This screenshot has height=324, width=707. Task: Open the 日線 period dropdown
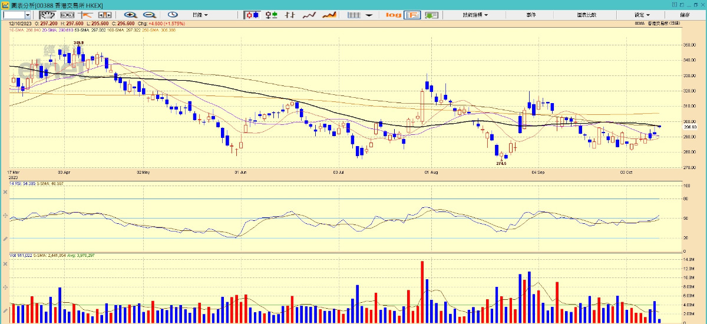coord(199,15)
